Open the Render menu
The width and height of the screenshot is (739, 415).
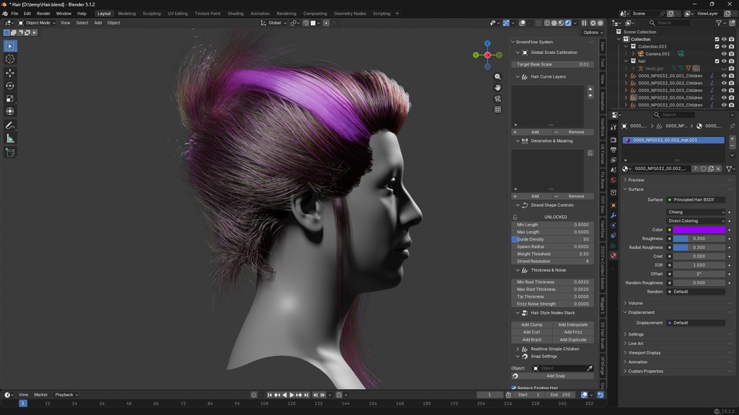[x=43, y=14]
